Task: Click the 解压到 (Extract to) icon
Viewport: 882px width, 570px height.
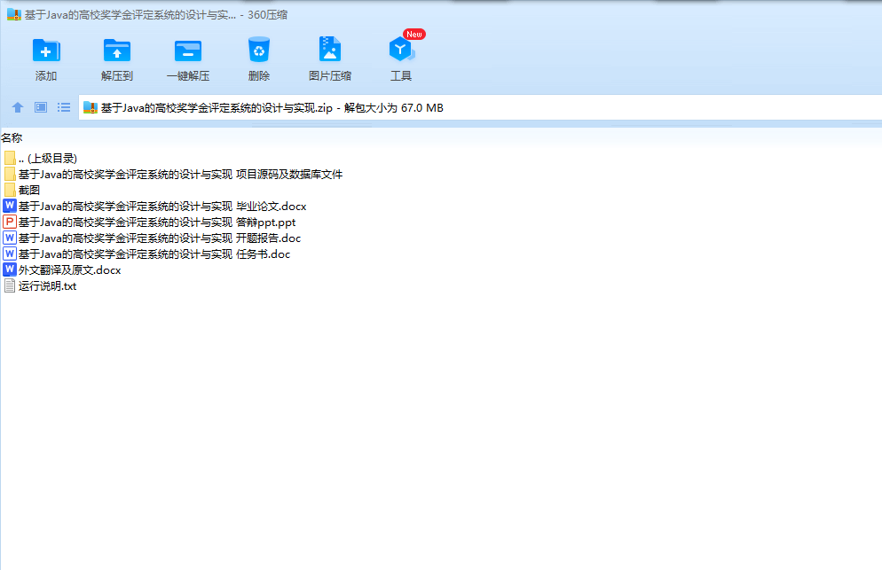Action: pyautogui.click(x=117, y=51)
